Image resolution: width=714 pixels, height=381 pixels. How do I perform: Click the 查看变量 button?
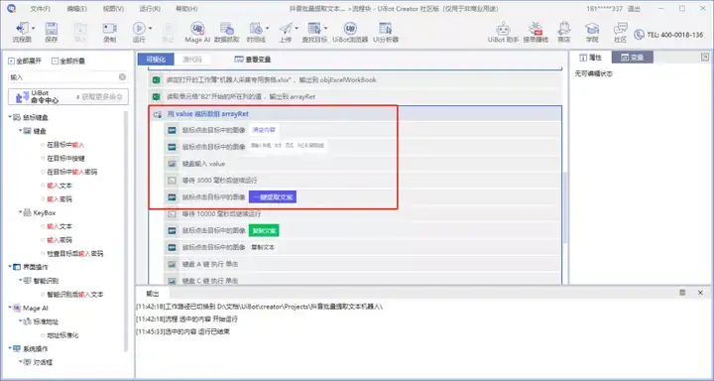click(x=253, y=60)
